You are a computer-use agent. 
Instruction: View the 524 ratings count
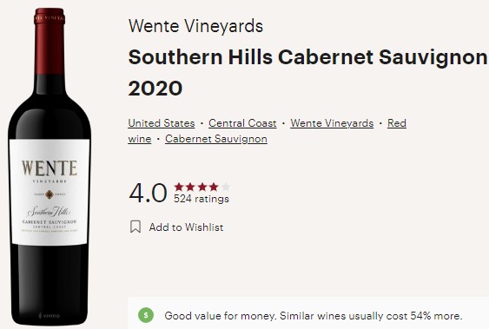[x=202, y=199]
